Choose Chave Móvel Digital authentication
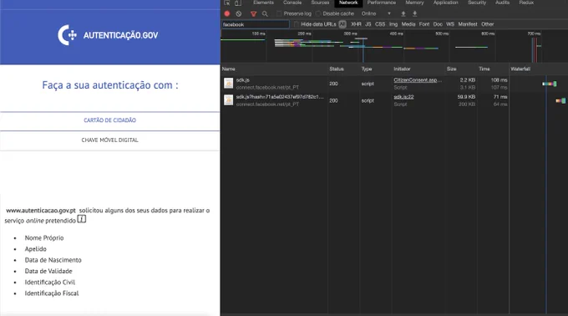Viewport: 568px width, 316px height. tap(109, 140)
